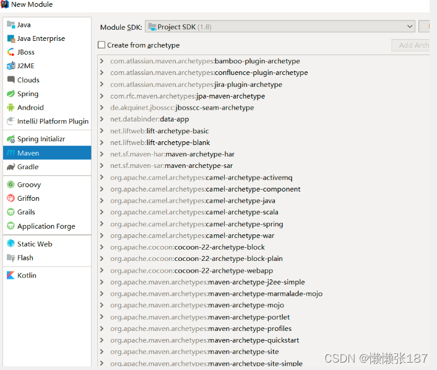Click the IntelliJ Platform Plugin icon
Image resolution: width=437 pixels, height=370 pixels.
point(11,121)
